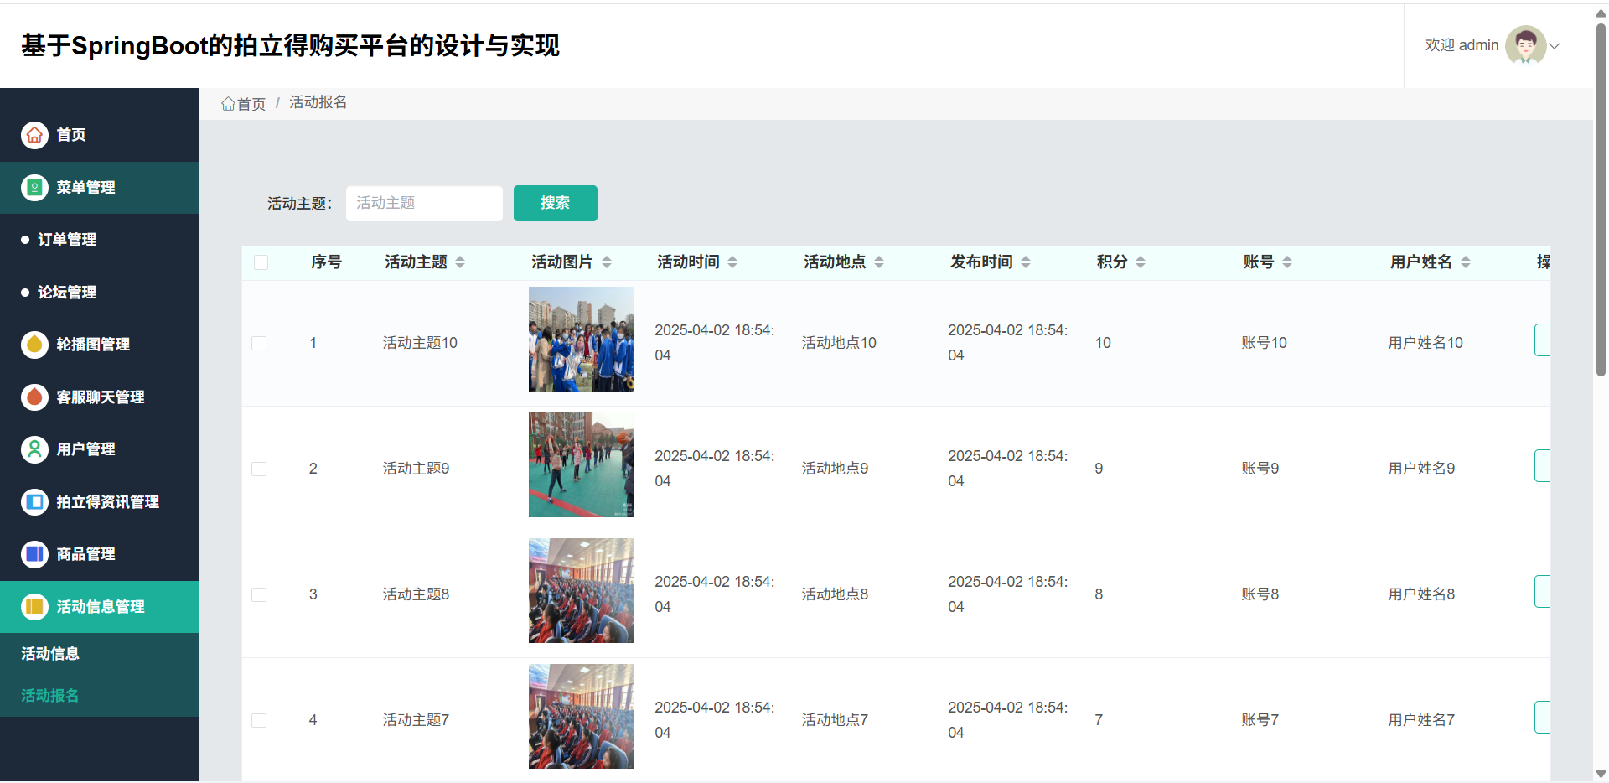
Task: Sort by 活动时间 column arrows
Action: coord(732,262)
